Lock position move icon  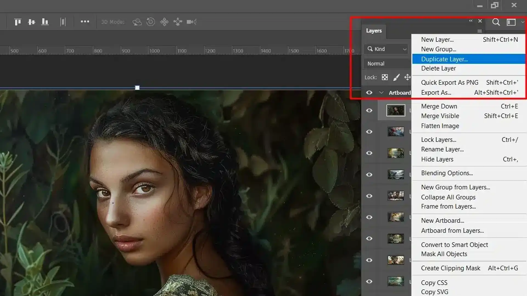[x=407, y=78]
